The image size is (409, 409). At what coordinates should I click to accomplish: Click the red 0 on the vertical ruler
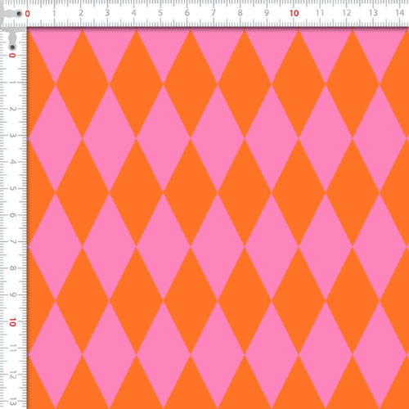click(12, 56)
